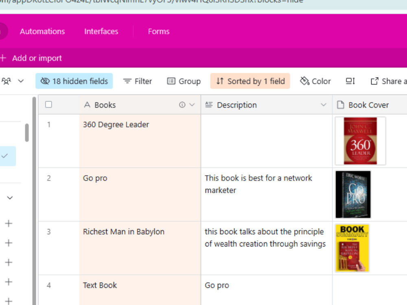Image resolution: width=407 pixels, height=305 pixels.
Task: Click the plus icon beside Add or import
Action: 3,58
